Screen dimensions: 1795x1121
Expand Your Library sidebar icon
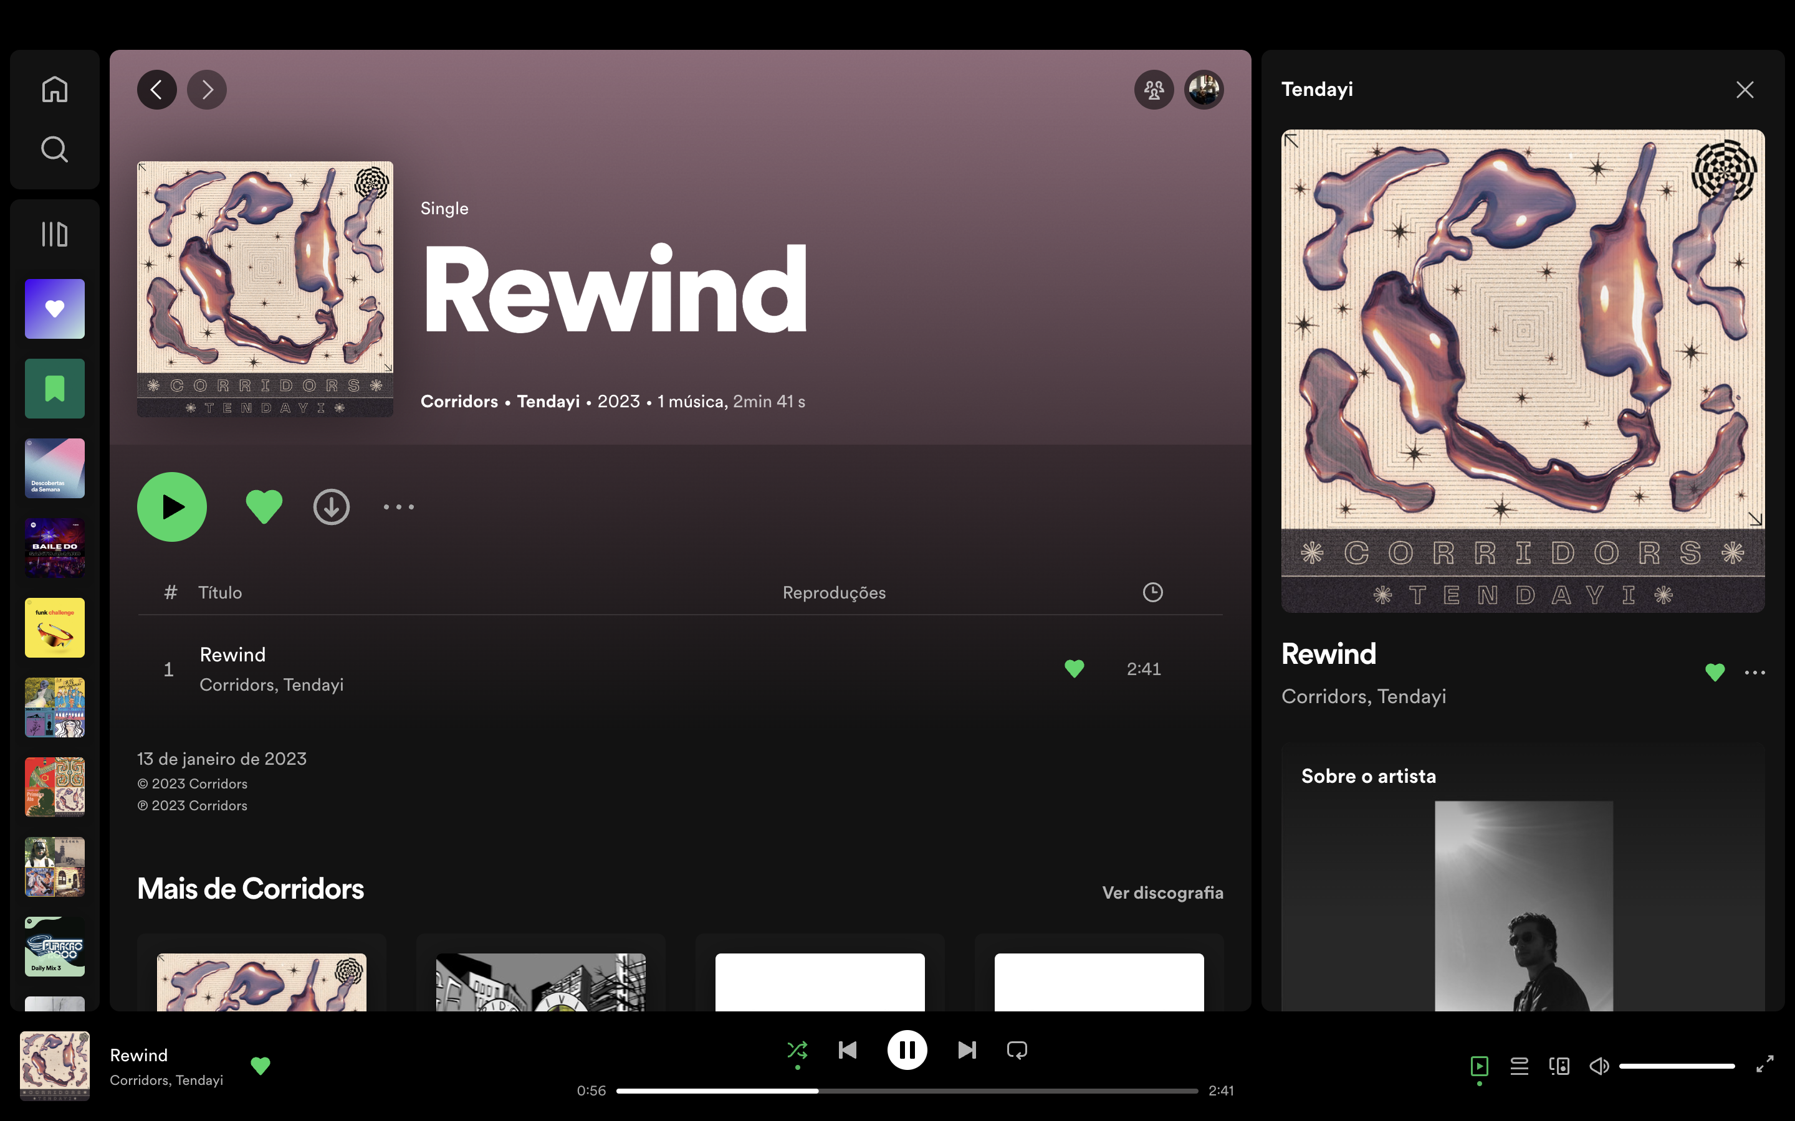[x=54, y=234]
